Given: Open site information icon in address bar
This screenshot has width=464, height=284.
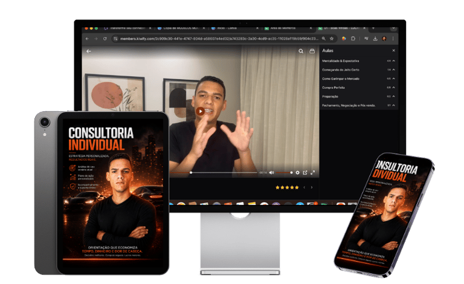Looking at the screenshot, I should click(x=116, y=39).
